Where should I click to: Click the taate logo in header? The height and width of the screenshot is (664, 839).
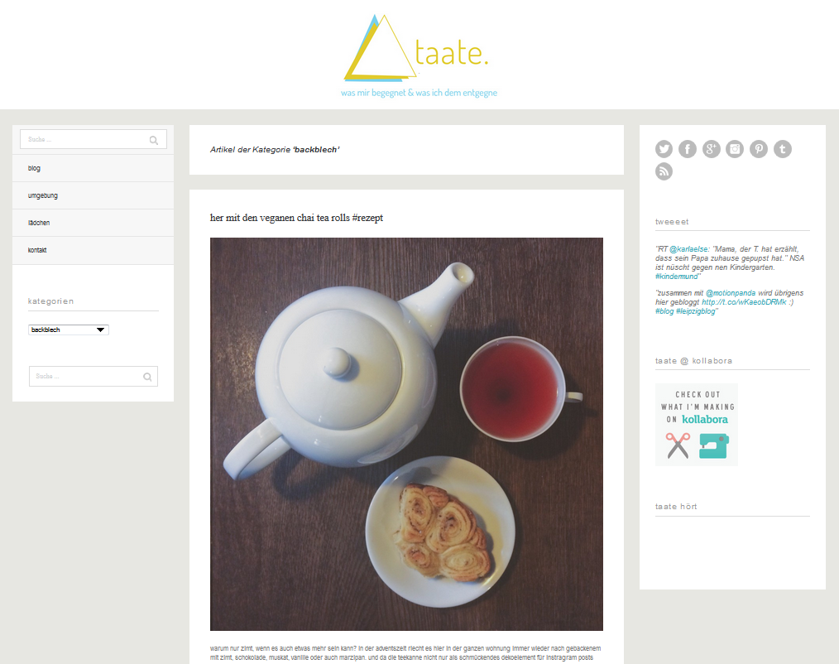coord(419,55)
